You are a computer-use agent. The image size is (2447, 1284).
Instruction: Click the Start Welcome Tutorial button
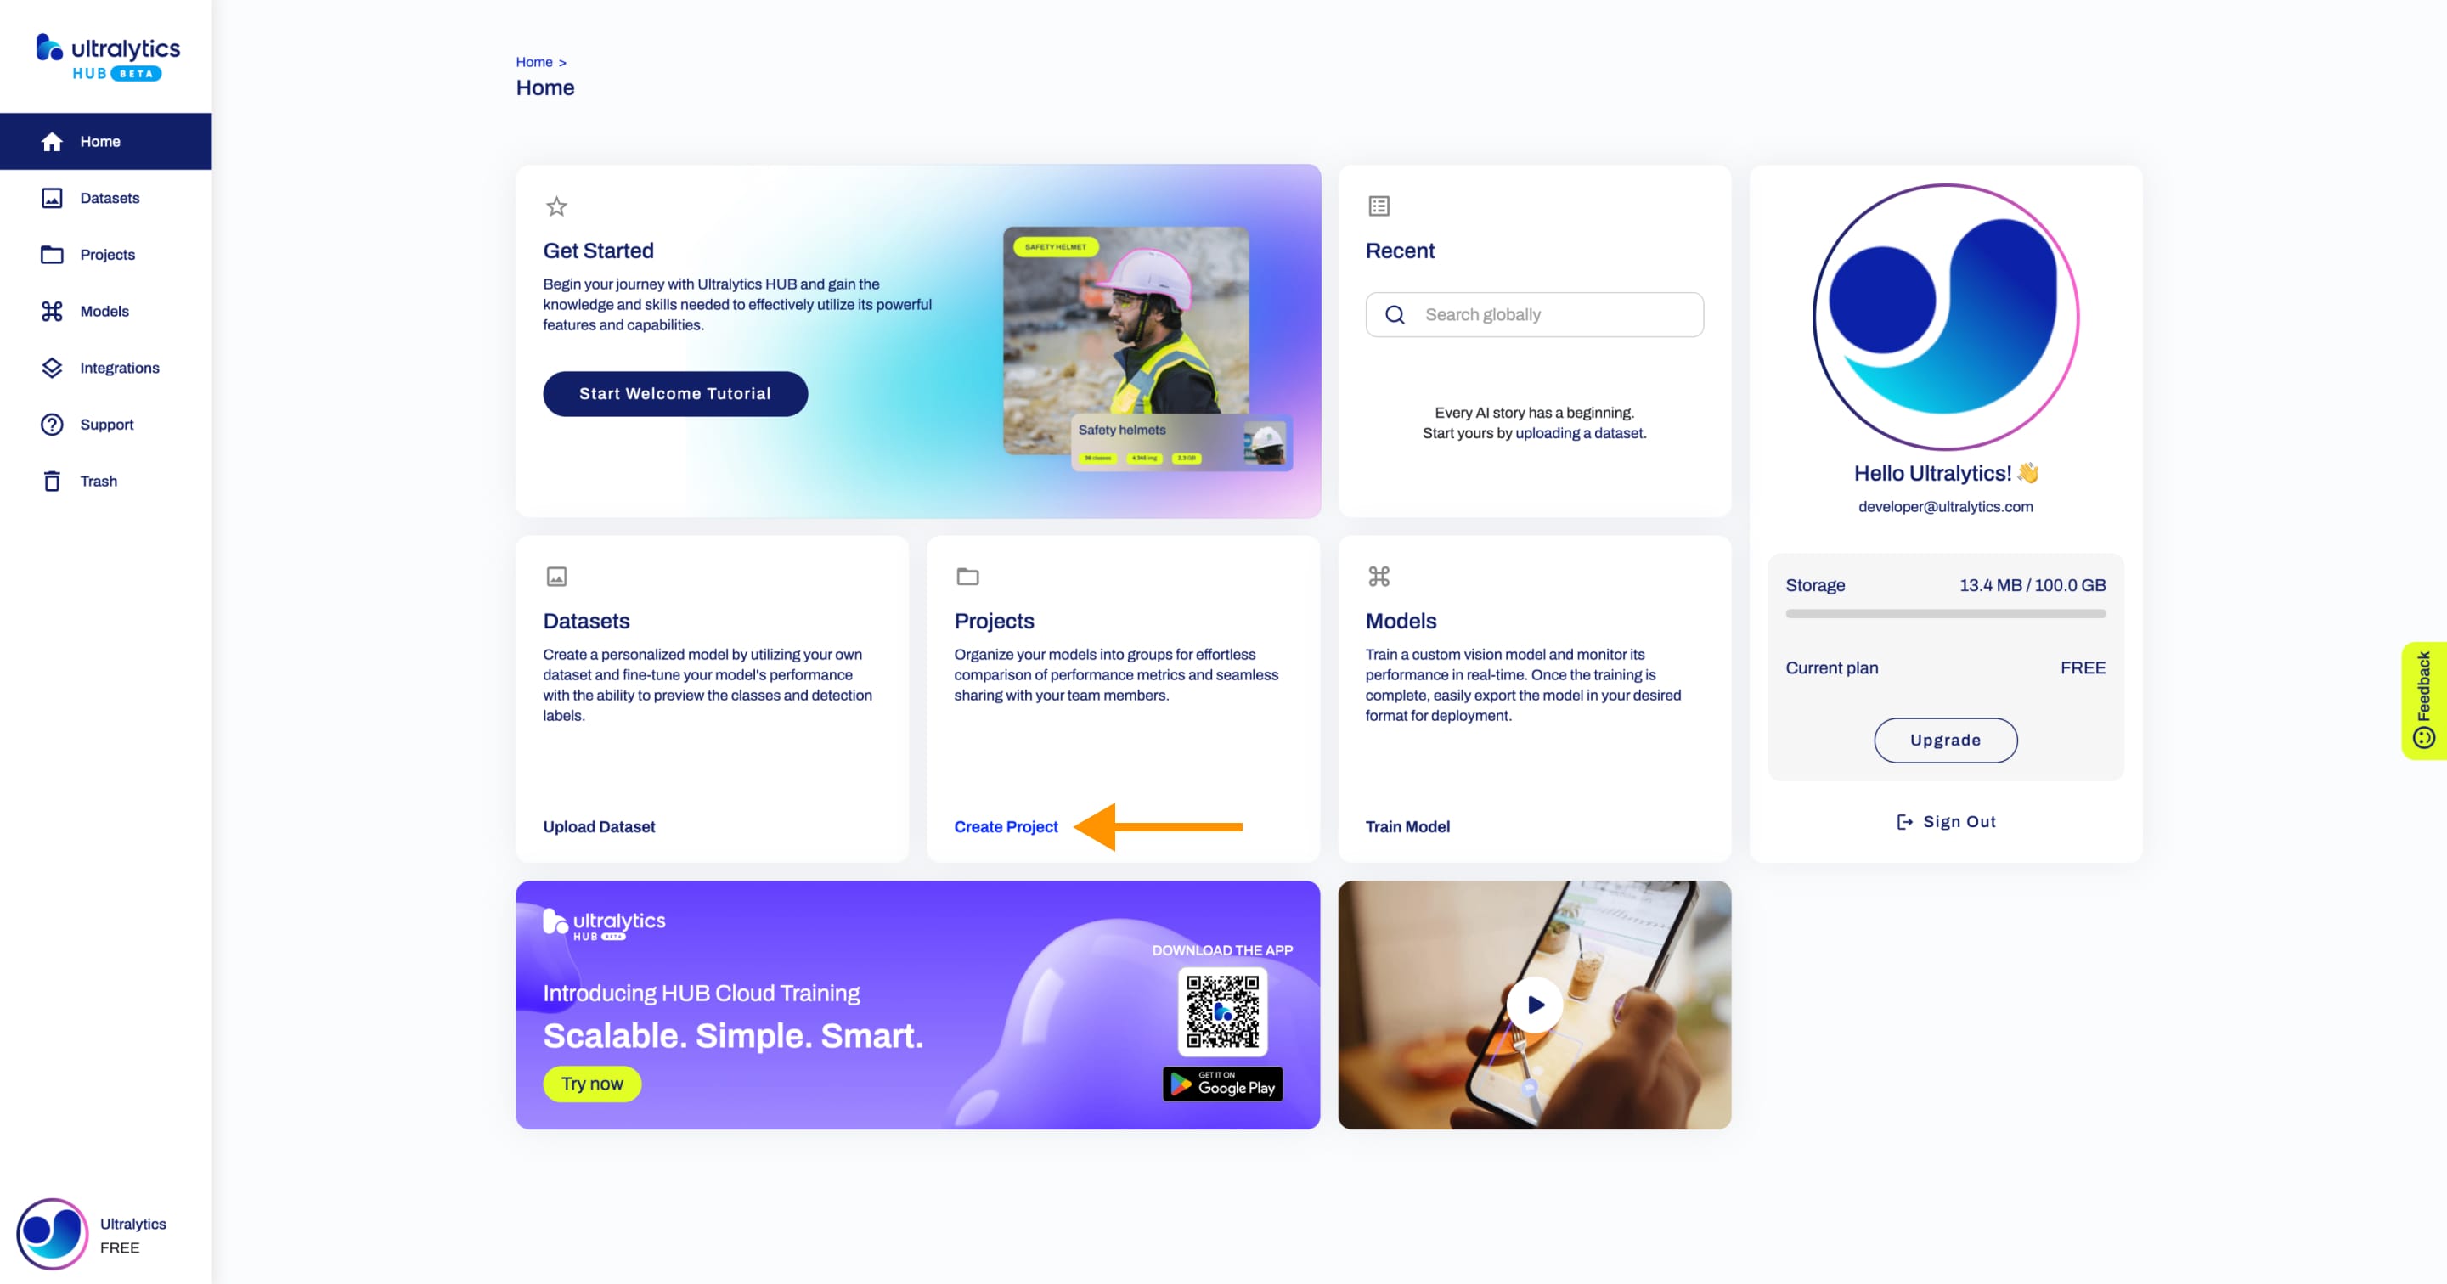coord(675,393)
